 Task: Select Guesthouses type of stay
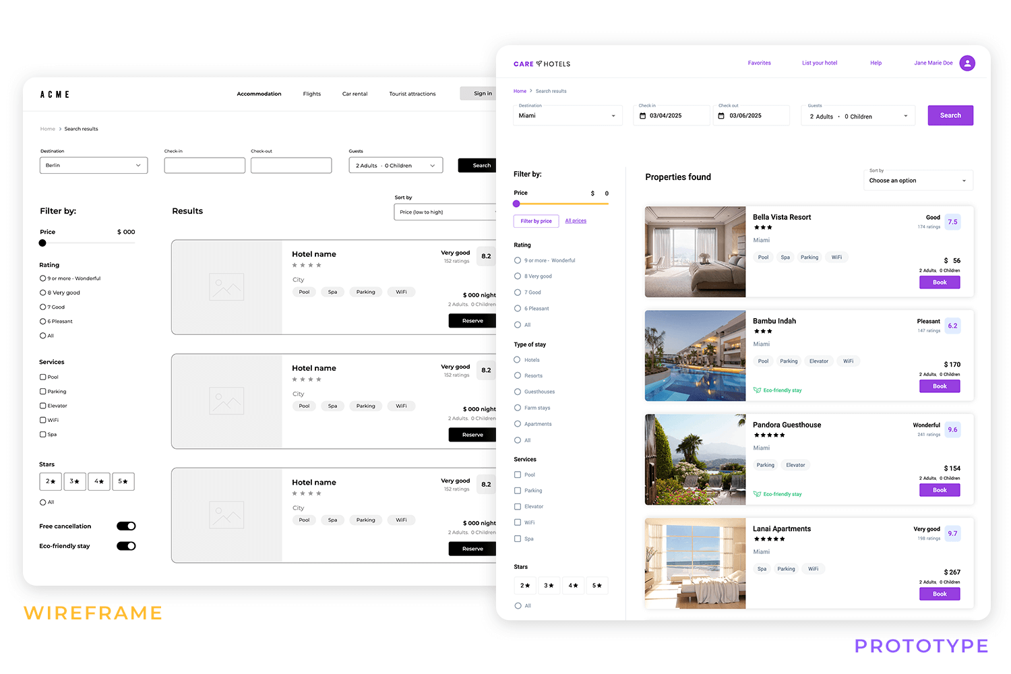(518, 392)
